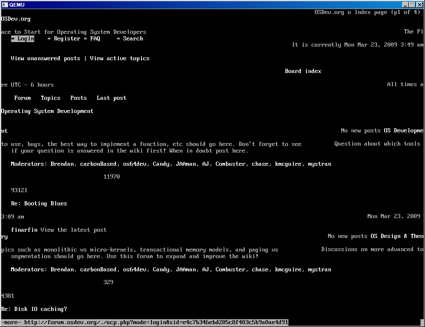The height and width of the screenshot is (327, 425).
Task: Open the 'Re: Booting Blues' last post
Action: (39, 203)
